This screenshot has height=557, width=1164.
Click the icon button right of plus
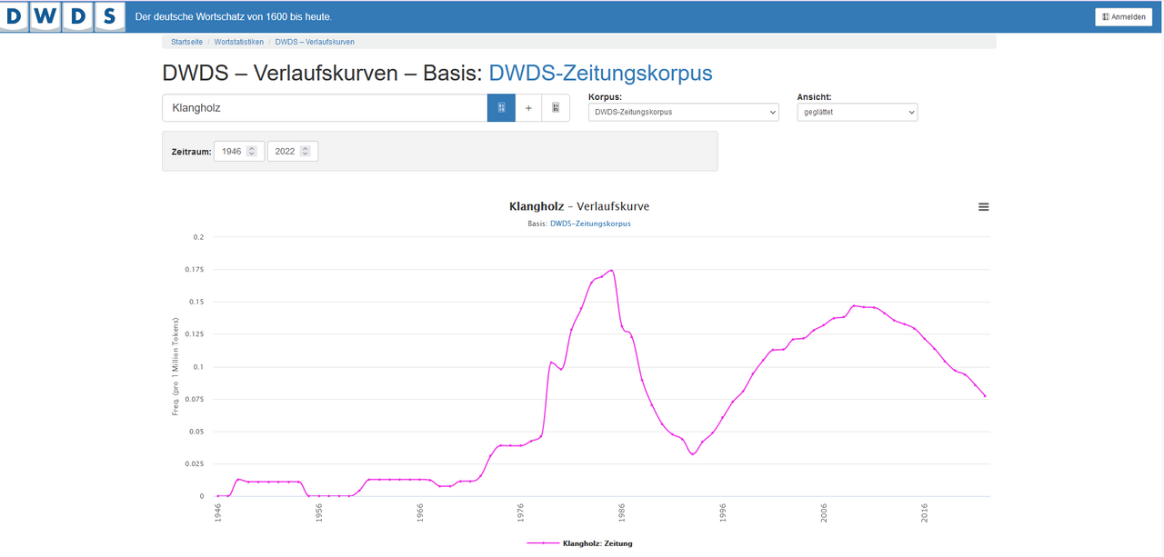pyautogui.click(x=556, y=108)
